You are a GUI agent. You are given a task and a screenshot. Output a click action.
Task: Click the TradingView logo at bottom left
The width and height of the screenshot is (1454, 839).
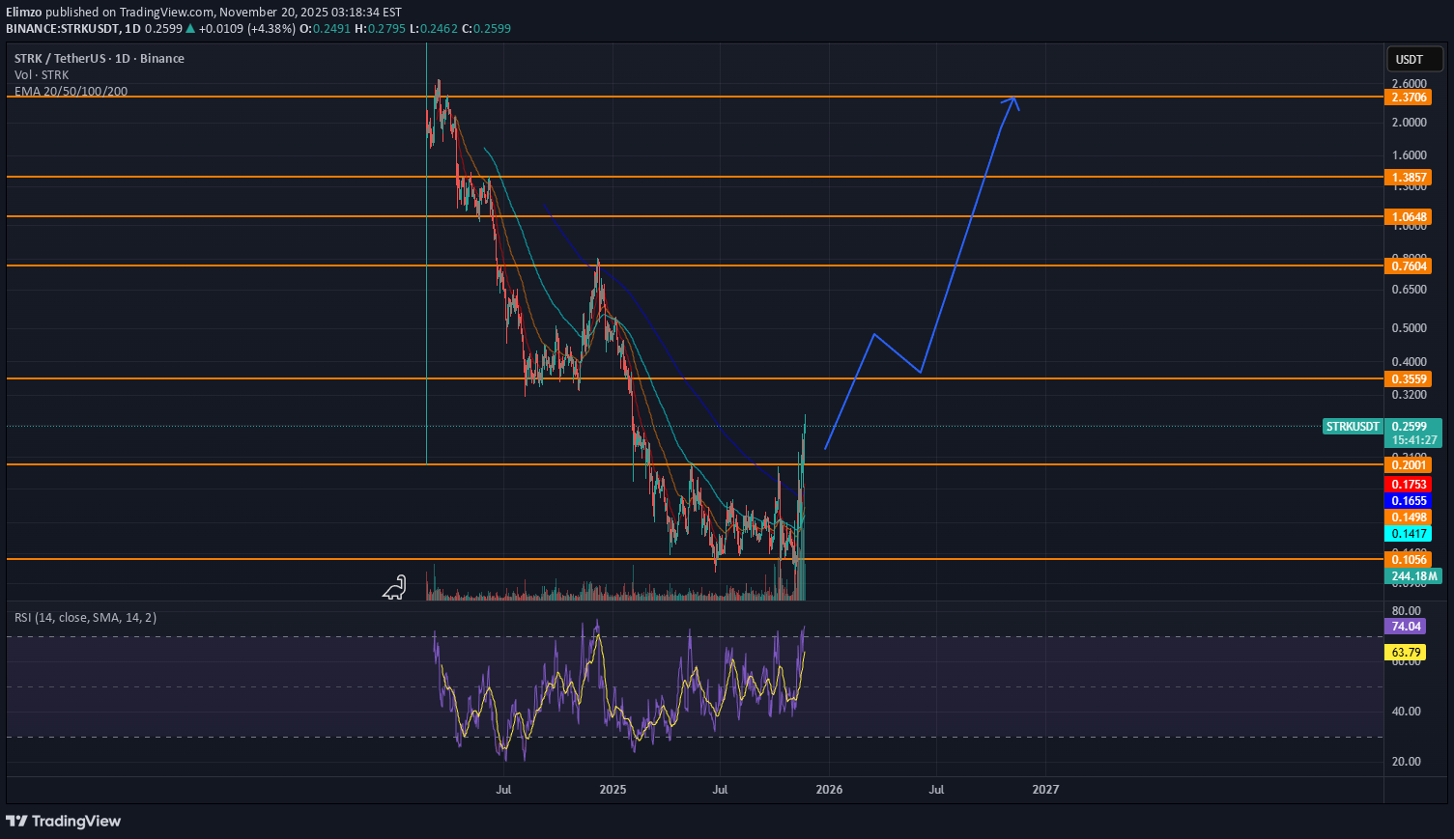(64, 821)
